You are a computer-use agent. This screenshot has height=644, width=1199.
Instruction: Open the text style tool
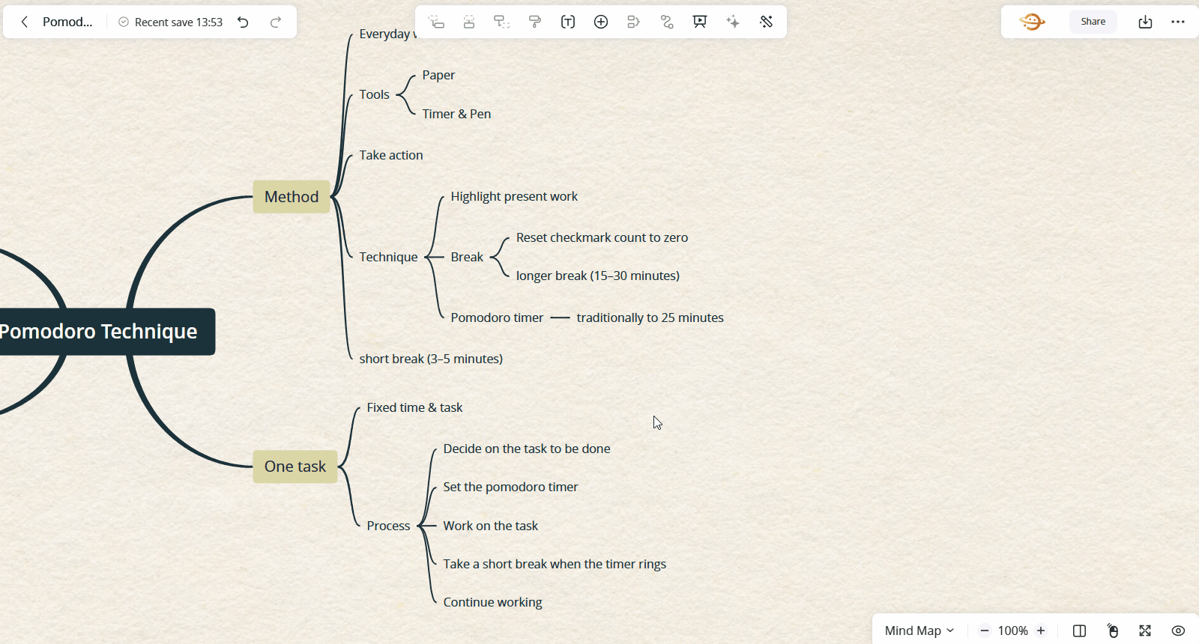click(568, 22)
